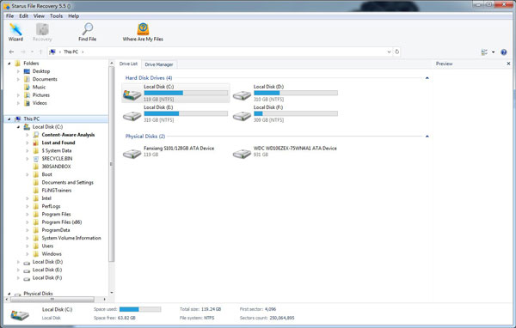Expand Local Disk (F:) tree node
This screenshot has height=328, width=516.
click(18, 277)
